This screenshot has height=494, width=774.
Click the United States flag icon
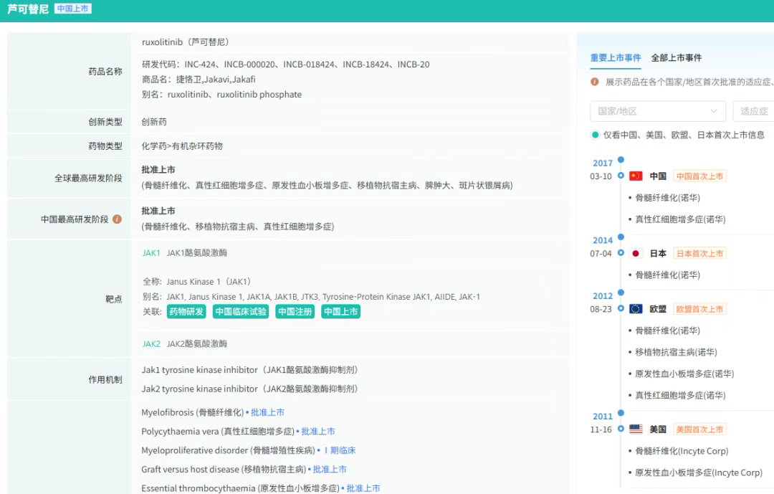click(636, 429)
